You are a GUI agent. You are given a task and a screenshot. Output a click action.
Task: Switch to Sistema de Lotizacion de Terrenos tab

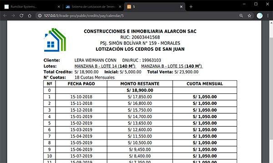pos(93,7)
